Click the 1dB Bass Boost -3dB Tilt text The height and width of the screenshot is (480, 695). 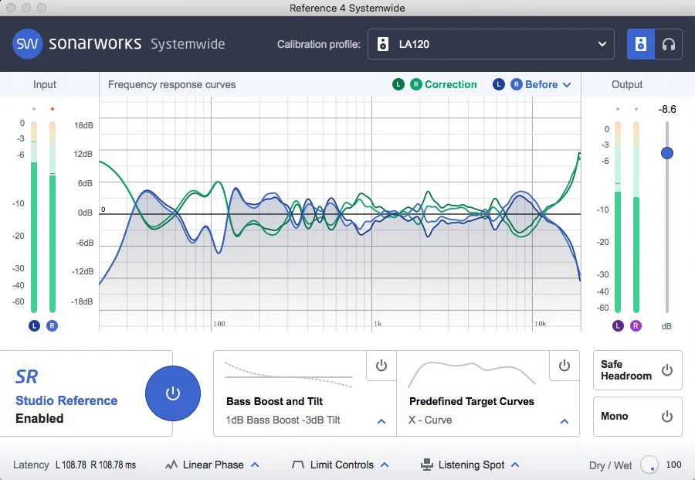[x=283, y=420]
